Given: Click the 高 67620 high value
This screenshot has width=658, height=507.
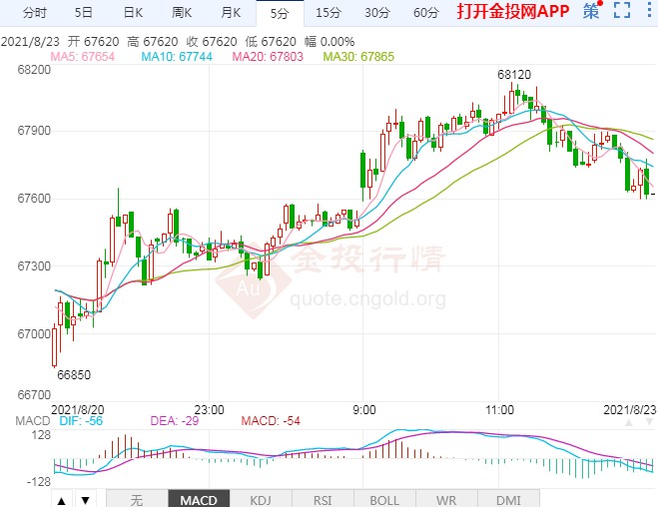Looking at the screenshot, I should coord(153,42).
